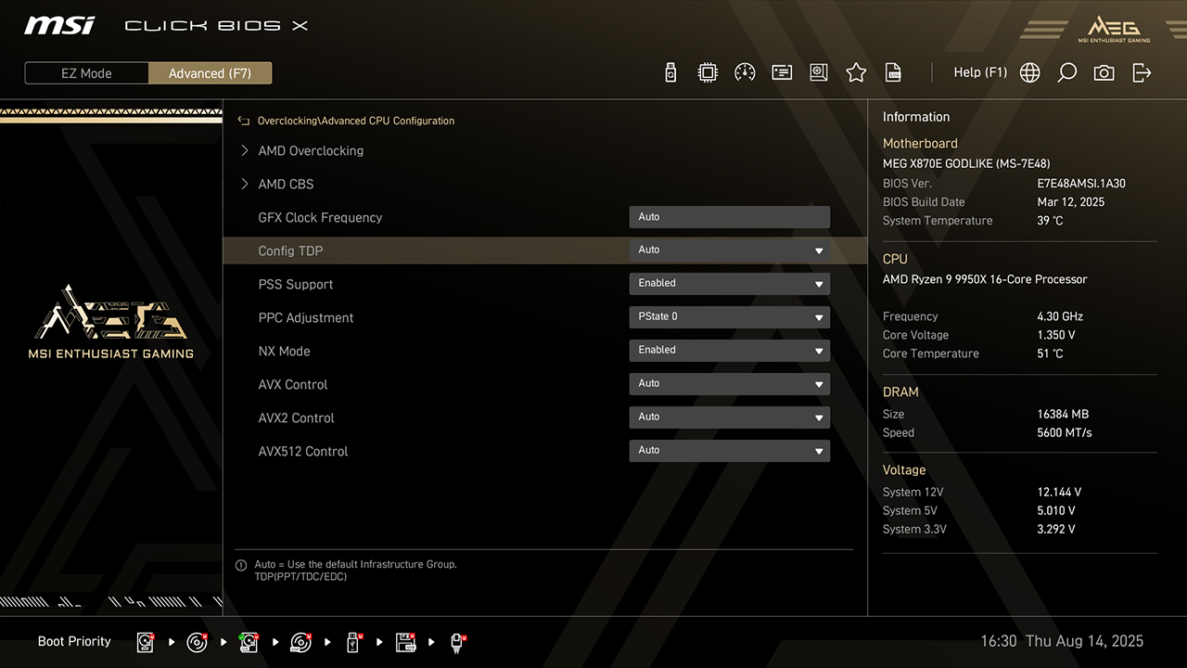Click the clock showing 16:30 Thu Aug 14

click(1062, 641)
